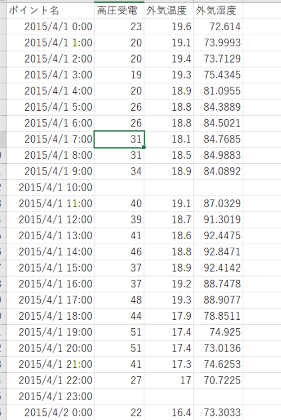Viewport: 281px width, 420px height.
Task: Click the date cell 2015/4/1 12:00
Action: click(50, 219)
